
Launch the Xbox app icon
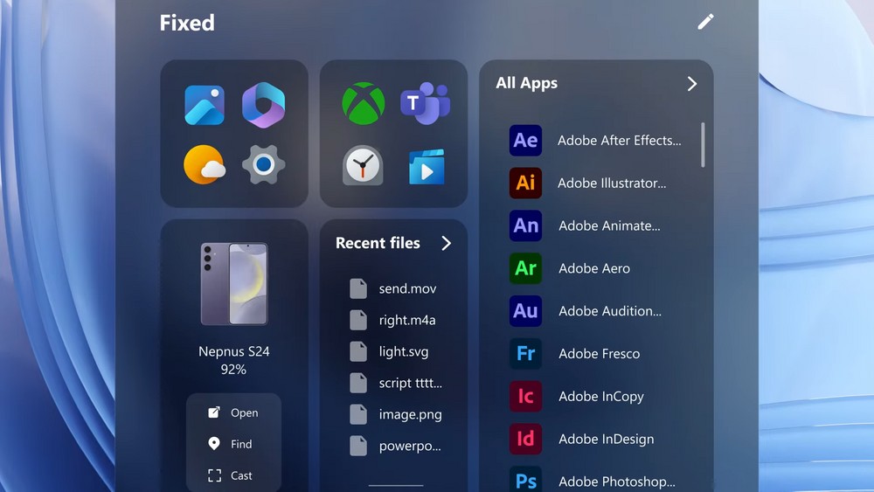(364, 104)
